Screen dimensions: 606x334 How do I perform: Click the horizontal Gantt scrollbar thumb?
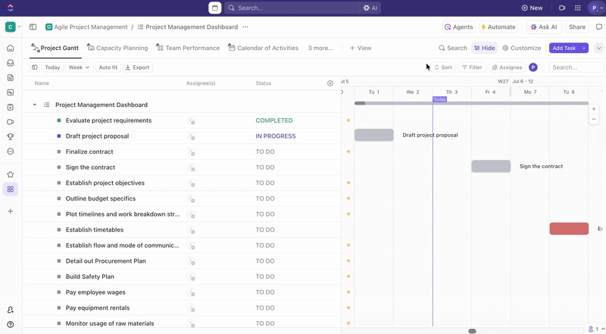click(472, 331)
